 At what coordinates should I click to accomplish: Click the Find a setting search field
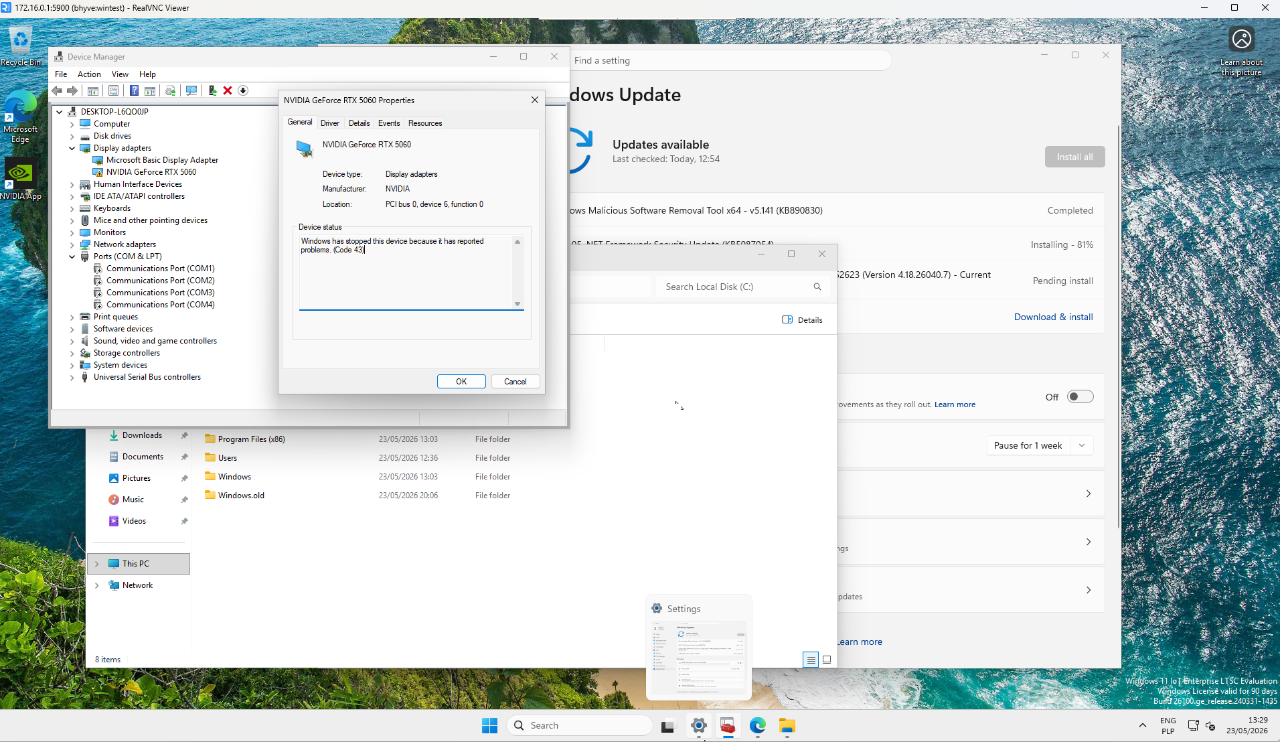tap(731, 60)
